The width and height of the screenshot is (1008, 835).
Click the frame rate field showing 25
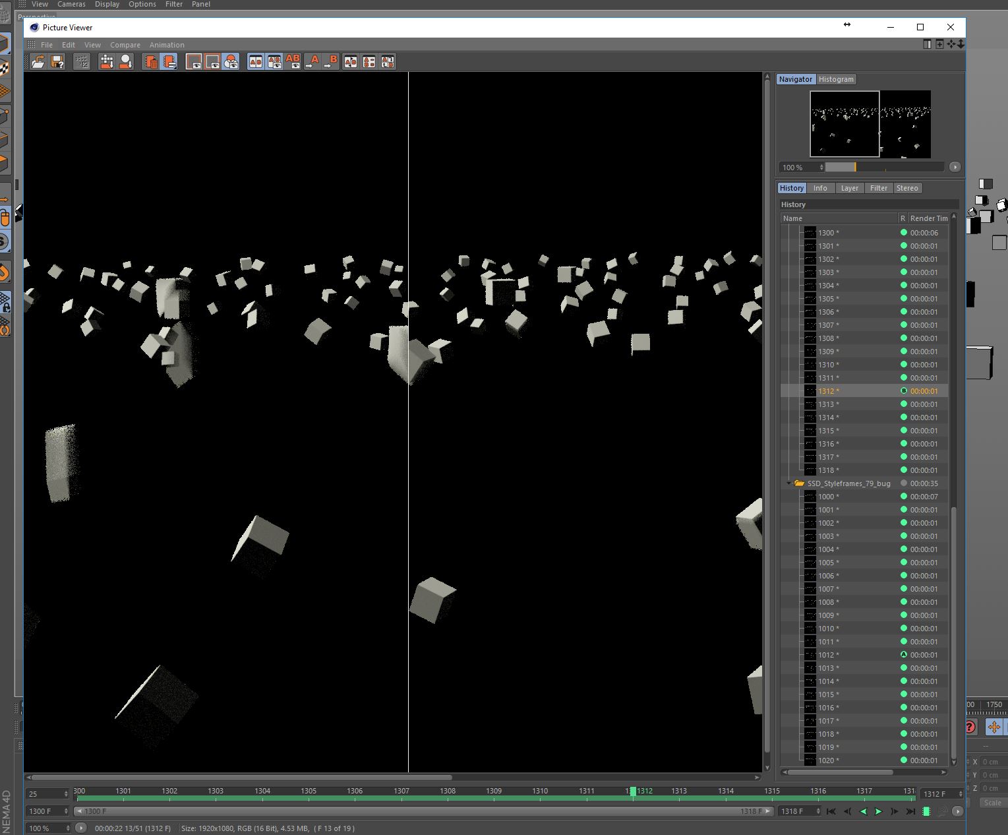(x=47, y=793)
